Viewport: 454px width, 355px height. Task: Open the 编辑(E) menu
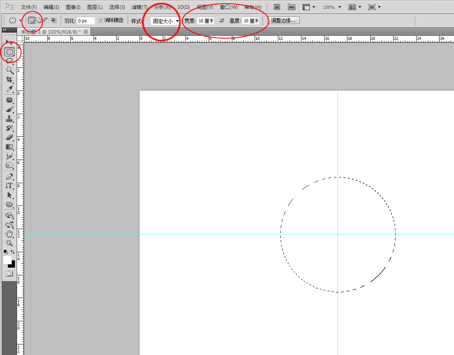pyautogui.click(x=51, y=7)
